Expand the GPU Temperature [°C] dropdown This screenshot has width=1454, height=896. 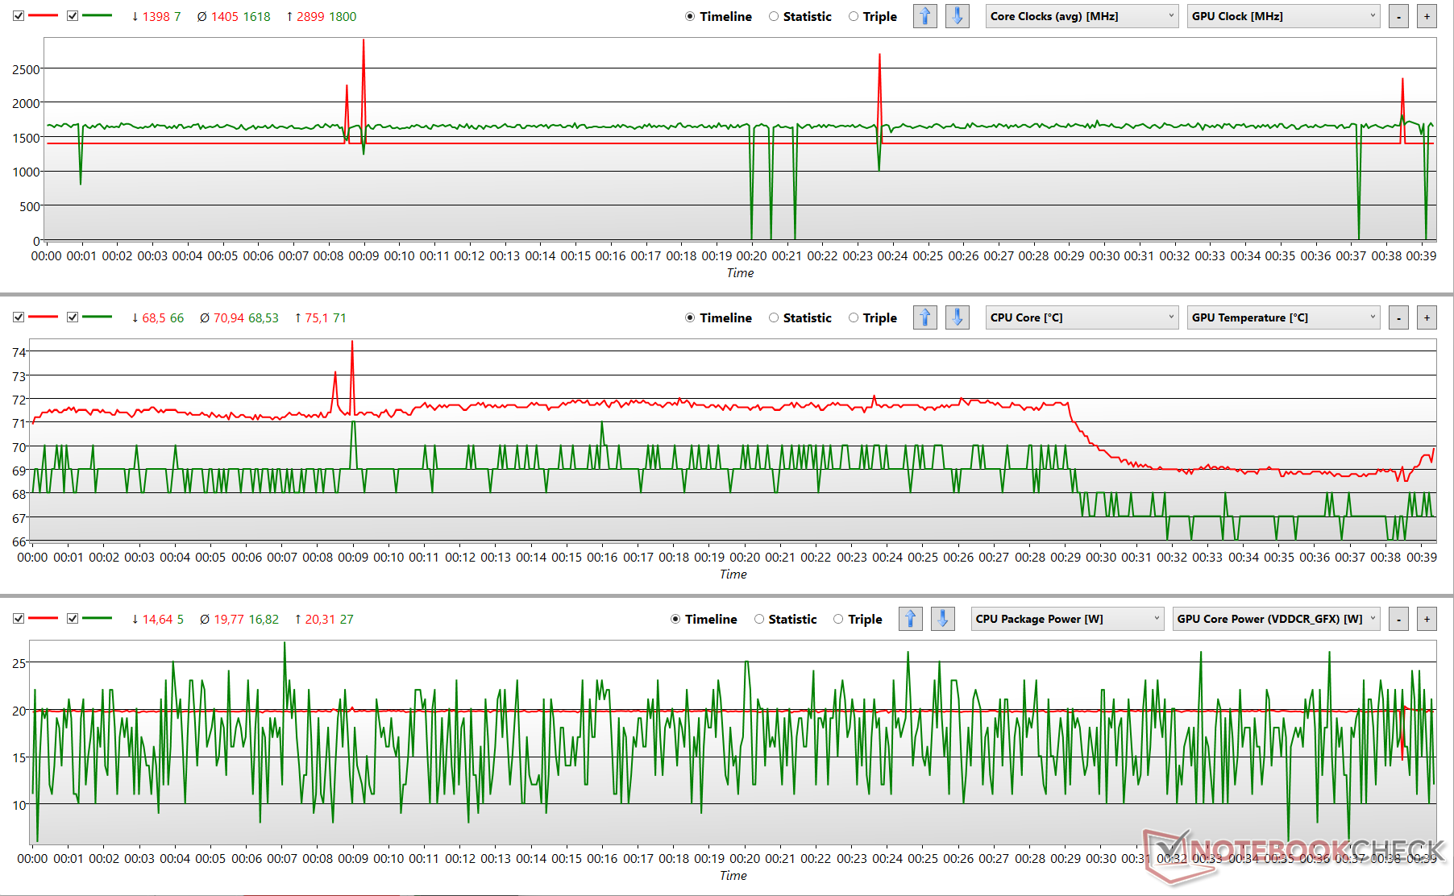1283,317
